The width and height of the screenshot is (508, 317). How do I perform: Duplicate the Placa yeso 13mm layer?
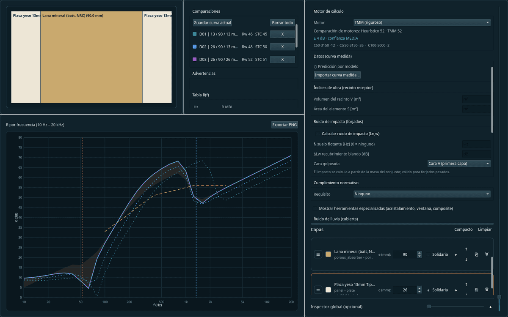coord(476,290)
